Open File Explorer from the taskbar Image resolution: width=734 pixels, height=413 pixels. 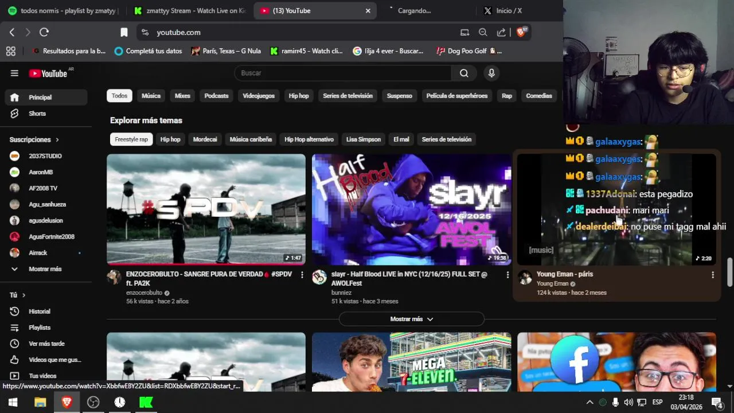[x=40, y=402]
